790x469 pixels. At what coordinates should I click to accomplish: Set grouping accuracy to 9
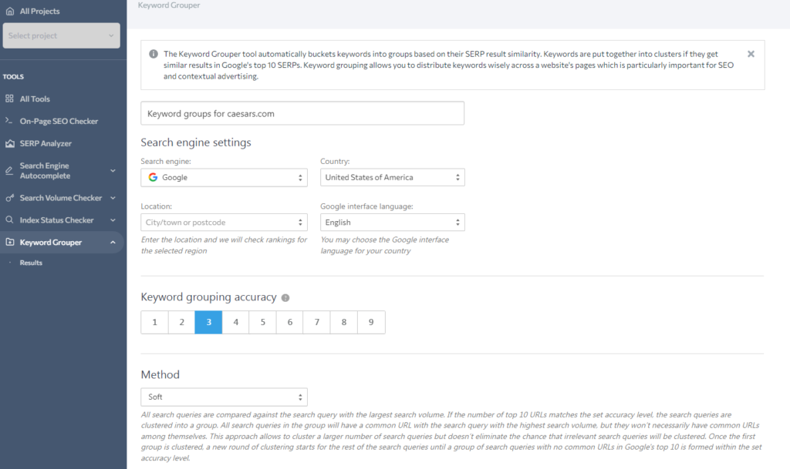(371, 322)
